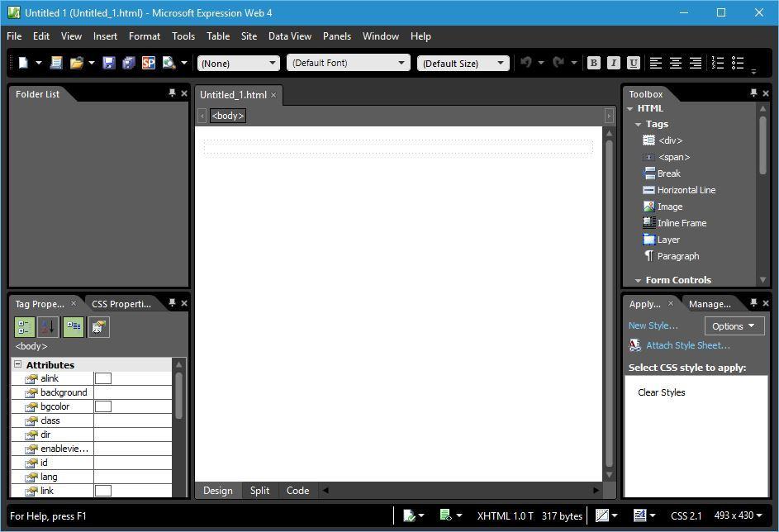Collapse the HTML section in Toolbox
779x532 pixels.
630,108
